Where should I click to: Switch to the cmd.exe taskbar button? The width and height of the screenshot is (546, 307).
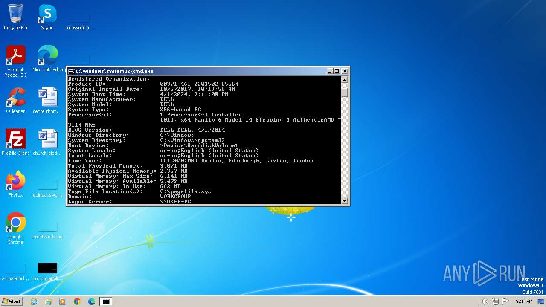[106, 301]
